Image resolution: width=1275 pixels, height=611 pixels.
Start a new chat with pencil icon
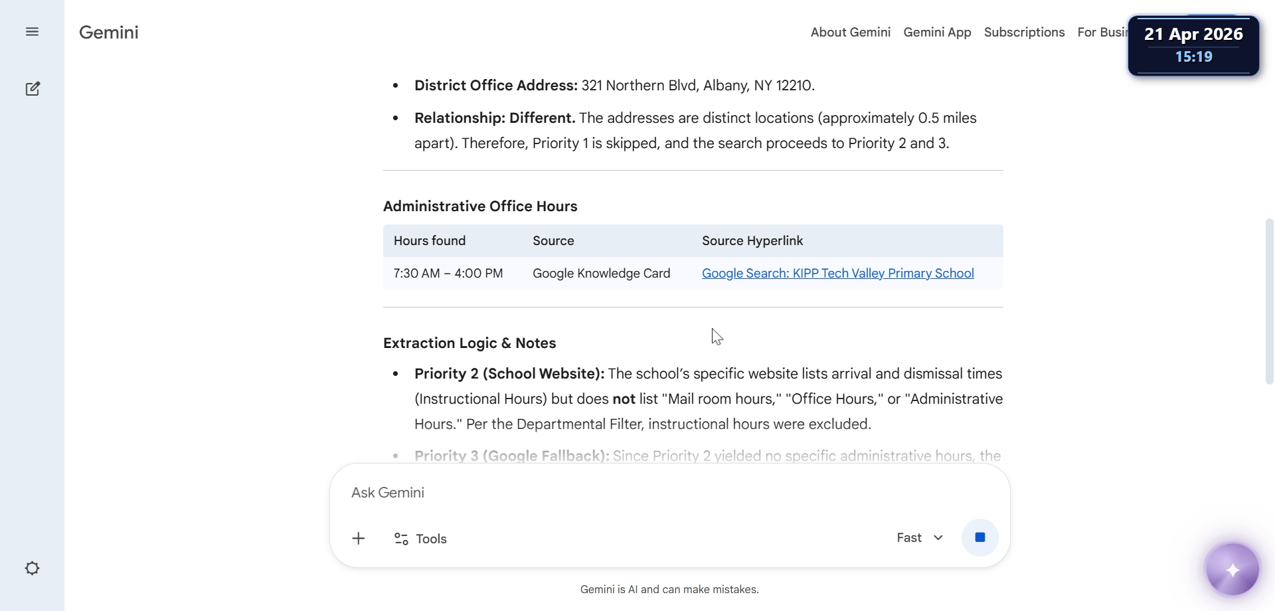[33, 89]
